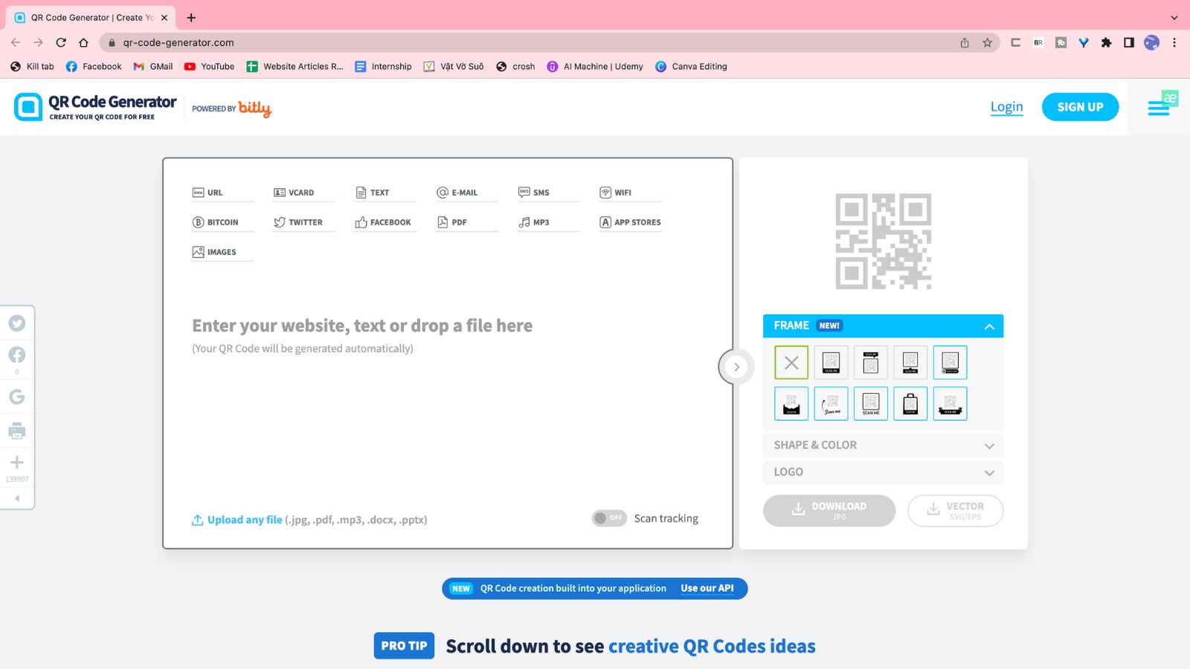Share via the Google sidebar icon
This screenshot has height=669, width=1190.
(17, 397)
